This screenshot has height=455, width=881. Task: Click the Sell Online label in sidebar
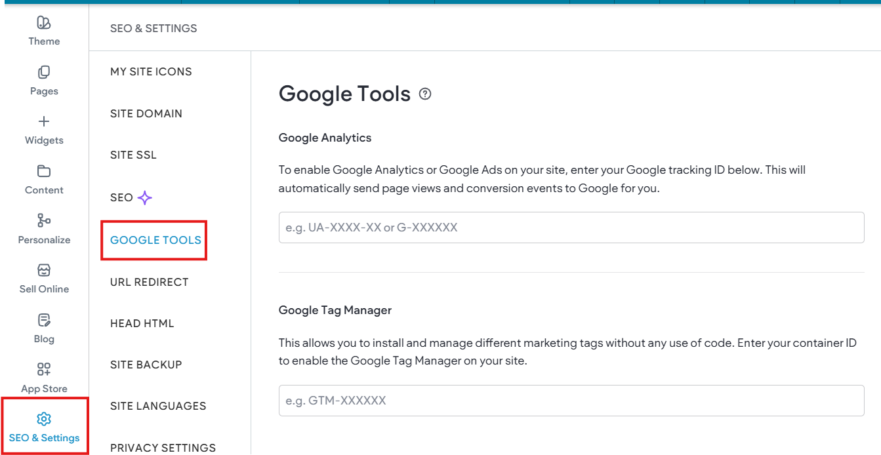[44, 289]
